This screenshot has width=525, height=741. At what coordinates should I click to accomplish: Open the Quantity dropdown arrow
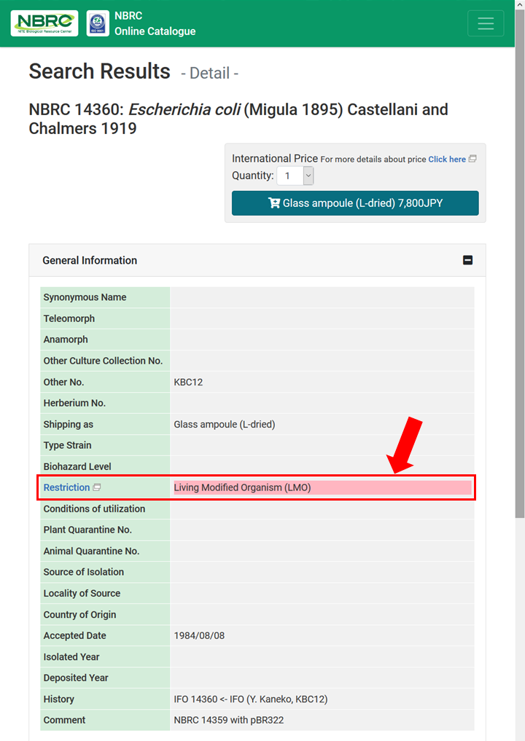coord(308,176)
